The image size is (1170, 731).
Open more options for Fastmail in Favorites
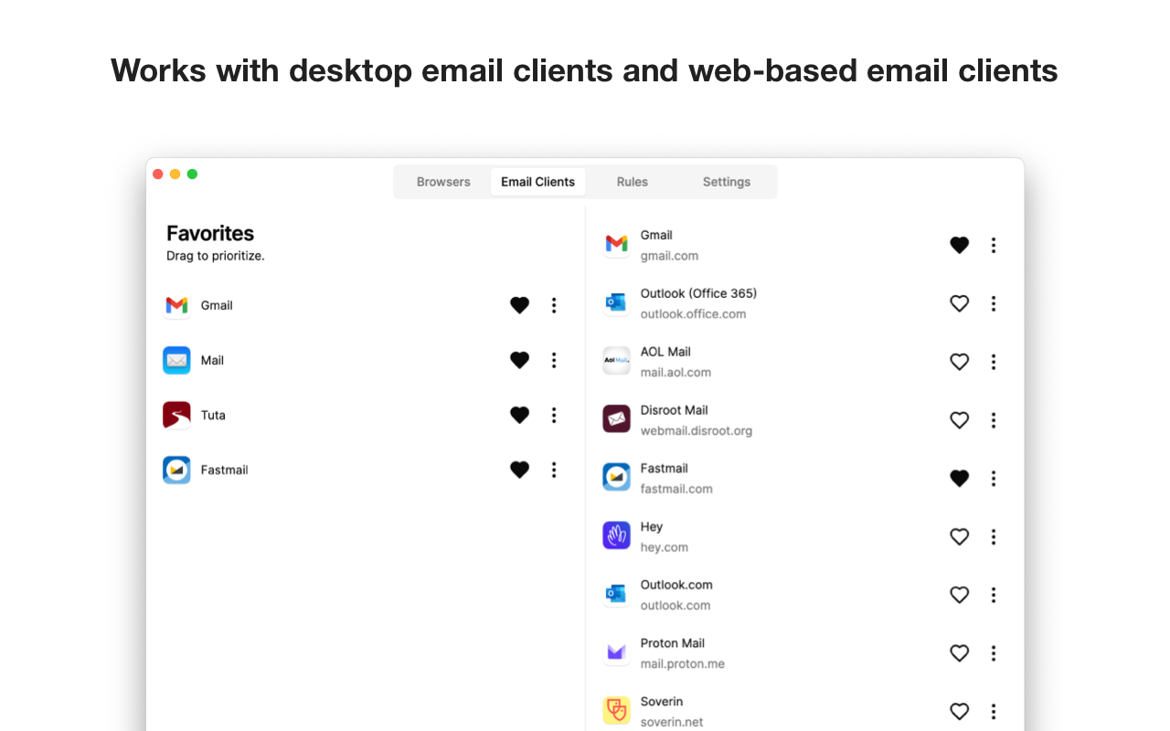[554, 470]
